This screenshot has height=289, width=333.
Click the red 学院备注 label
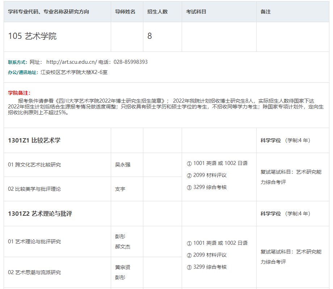pos(19,93)
